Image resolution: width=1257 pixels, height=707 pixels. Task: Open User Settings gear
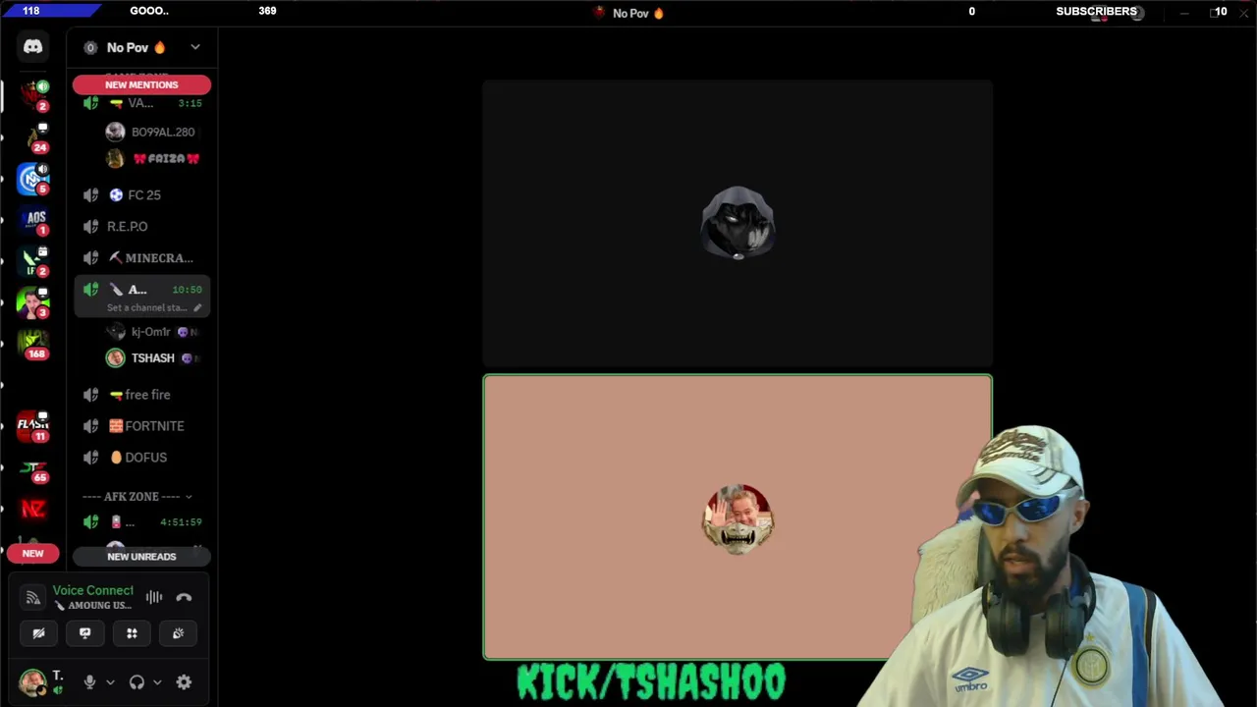click(184, 682)
